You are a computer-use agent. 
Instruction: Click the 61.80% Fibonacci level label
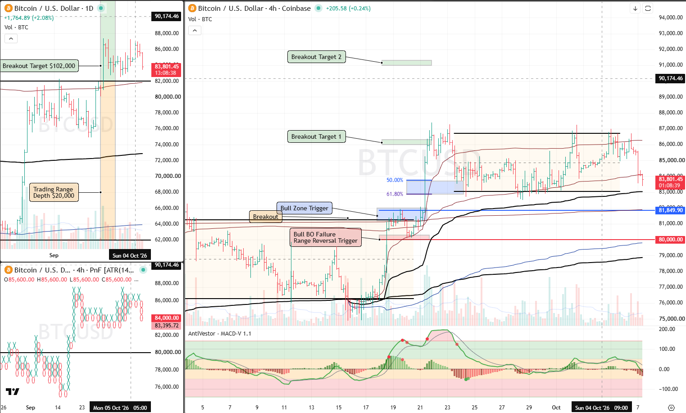pos(395,194)
